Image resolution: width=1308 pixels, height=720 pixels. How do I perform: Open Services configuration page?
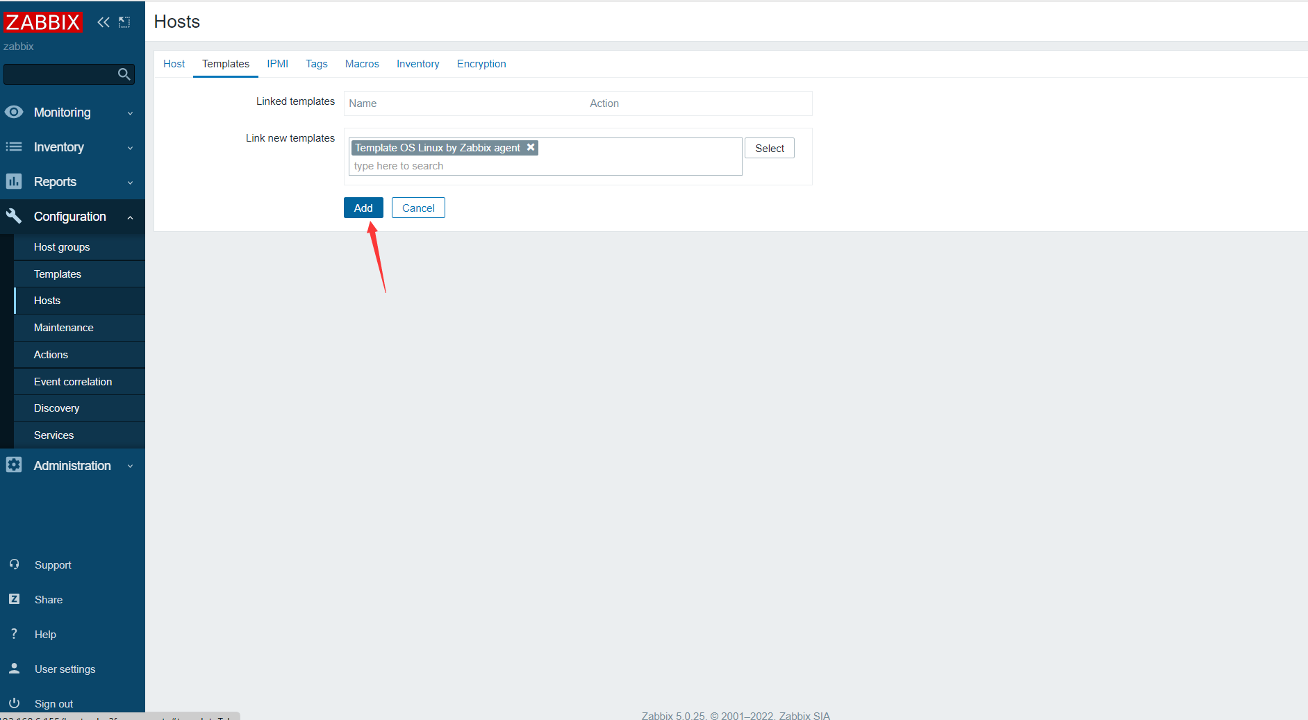[x=79, y=435]
